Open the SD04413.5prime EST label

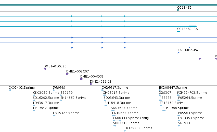126,123
